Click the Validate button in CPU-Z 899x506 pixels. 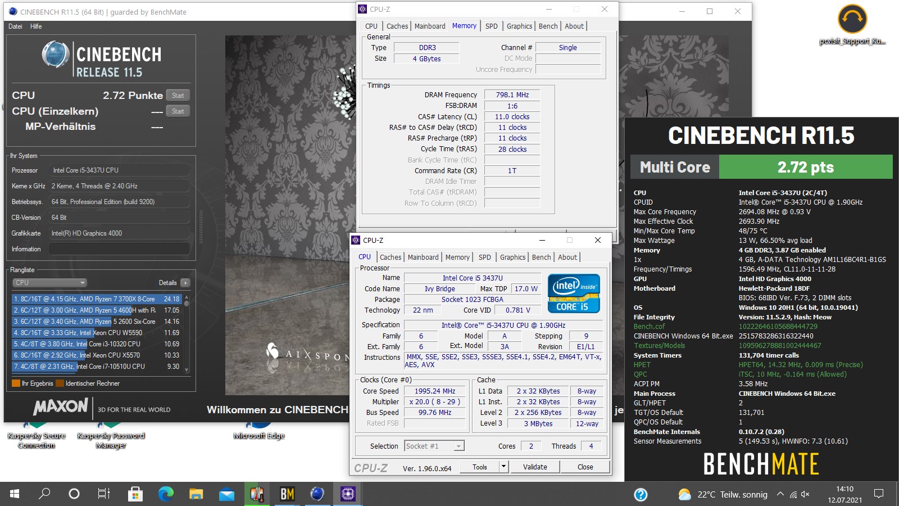[x=535, y=467]
